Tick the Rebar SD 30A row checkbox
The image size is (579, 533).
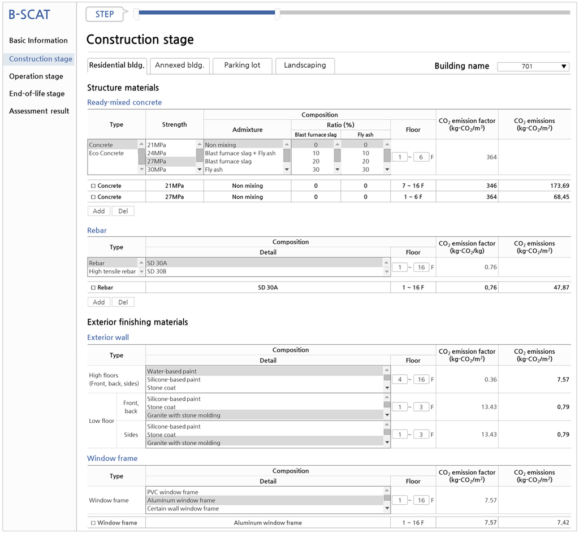tap(93, 288)
